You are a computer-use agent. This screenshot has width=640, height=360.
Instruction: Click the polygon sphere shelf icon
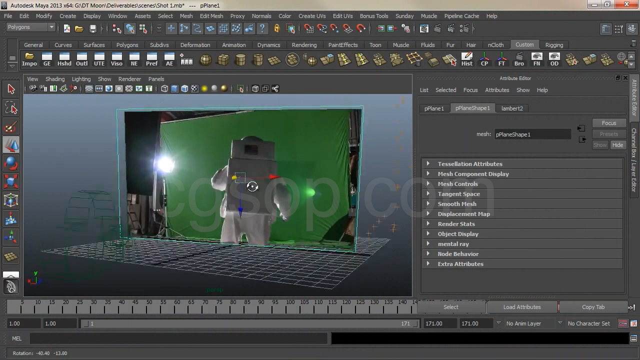[x=205, y=59]
